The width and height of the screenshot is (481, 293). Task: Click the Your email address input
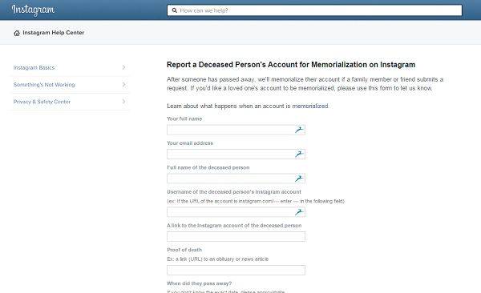(x=236, y=155)
